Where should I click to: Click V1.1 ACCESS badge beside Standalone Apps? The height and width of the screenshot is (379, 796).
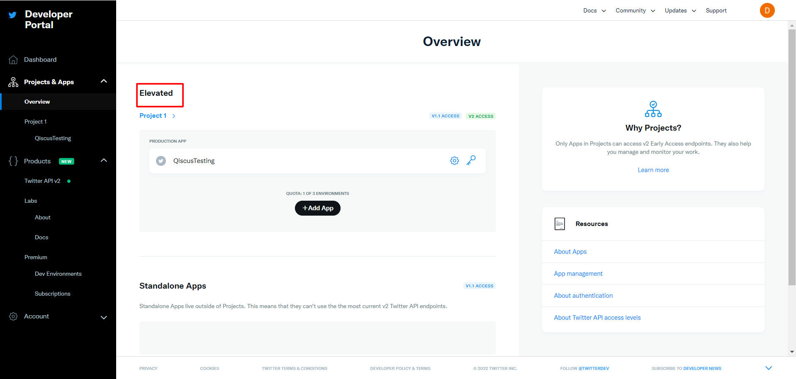[480, 286]
